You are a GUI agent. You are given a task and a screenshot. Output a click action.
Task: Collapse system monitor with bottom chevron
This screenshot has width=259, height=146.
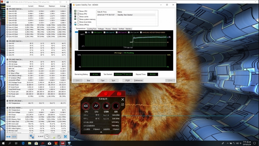pos(101,132)
